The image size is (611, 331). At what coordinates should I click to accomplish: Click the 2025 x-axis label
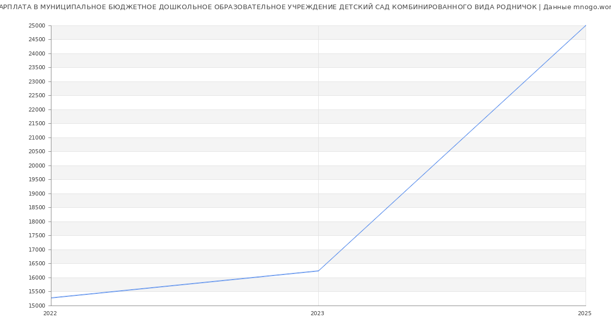584,314
